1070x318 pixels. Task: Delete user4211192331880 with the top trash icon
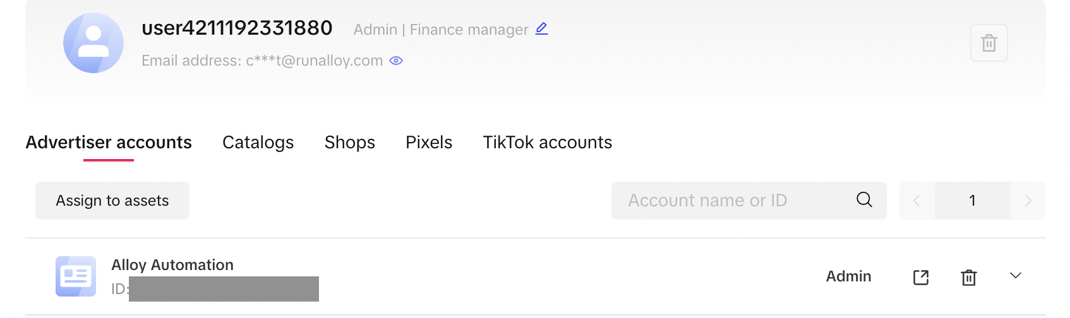pyautogui.click(x=989, y=43)
